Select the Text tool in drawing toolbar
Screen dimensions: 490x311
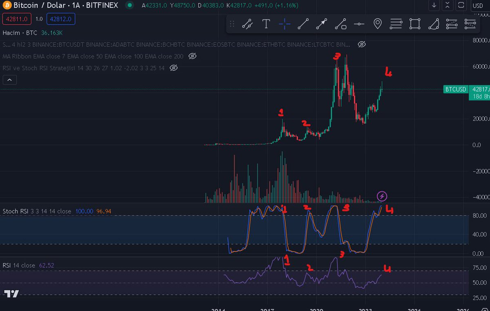[x=266, y=25]
